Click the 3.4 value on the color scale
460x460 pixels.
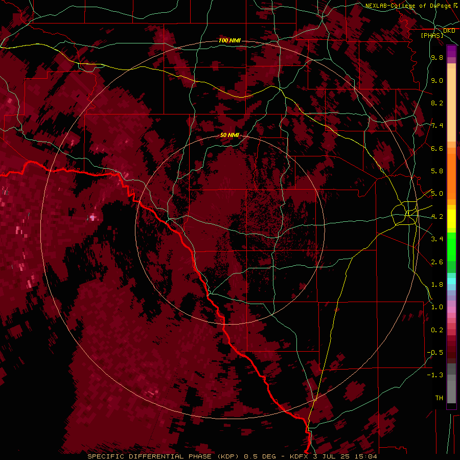click(x=437, y=239)
